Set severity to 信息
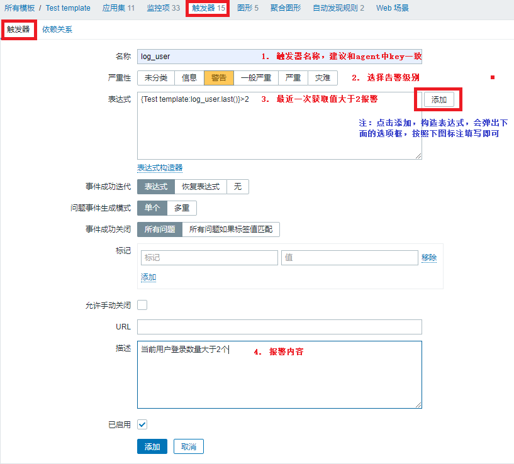This screenshot has width=514, height=464. click(189, 78)
